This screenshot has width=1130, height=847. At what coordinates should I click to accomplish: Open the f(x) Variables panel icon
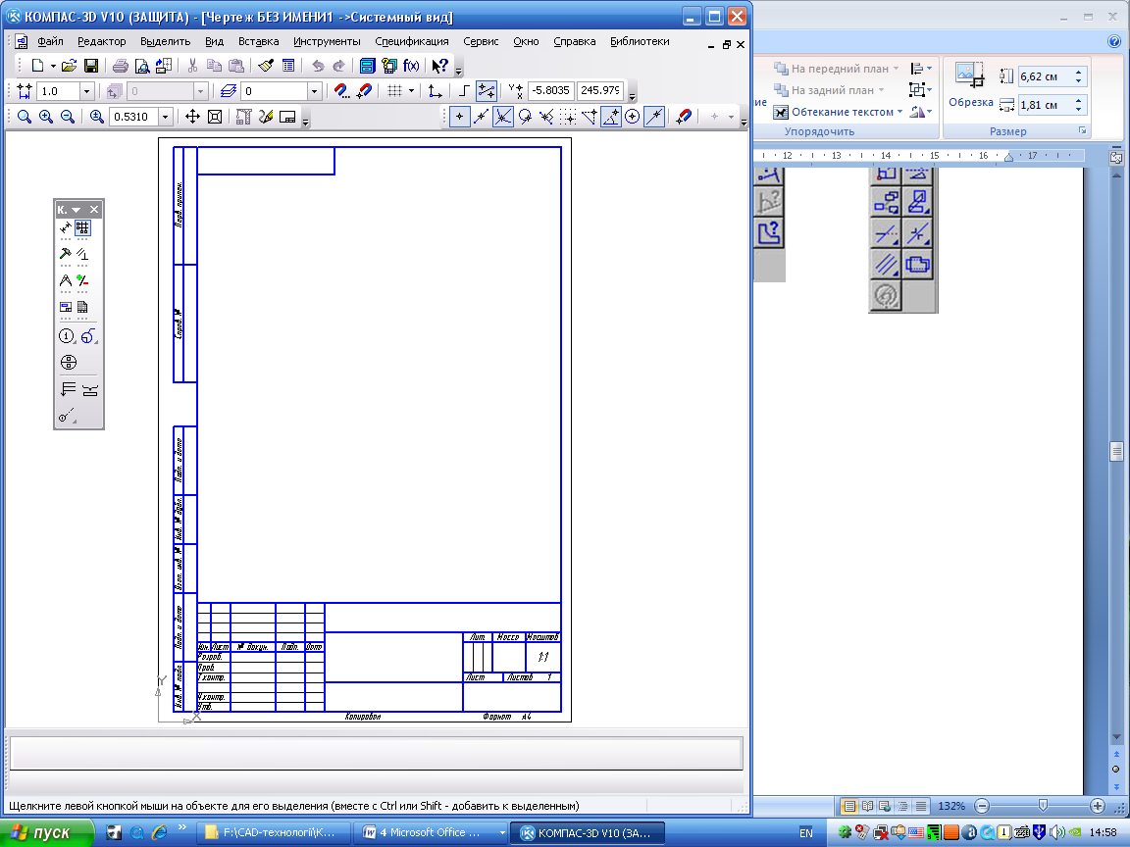pyautogui.click(x=411, y=66)
